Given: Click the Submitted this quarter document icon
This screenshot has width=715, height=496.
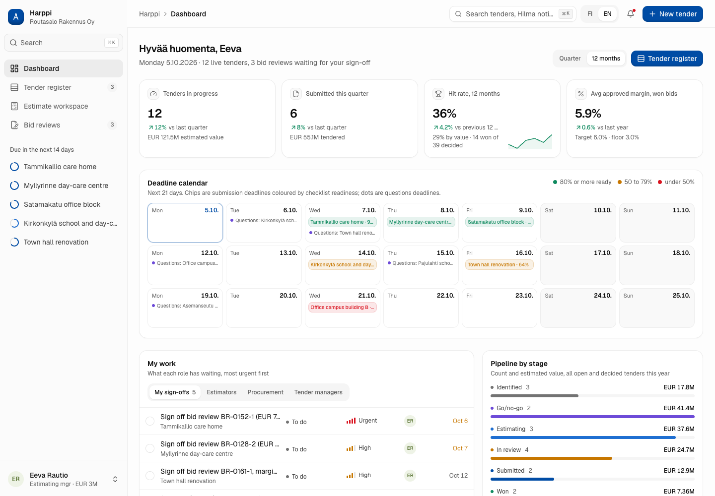Looking at the screenshot, I should 296,94.
